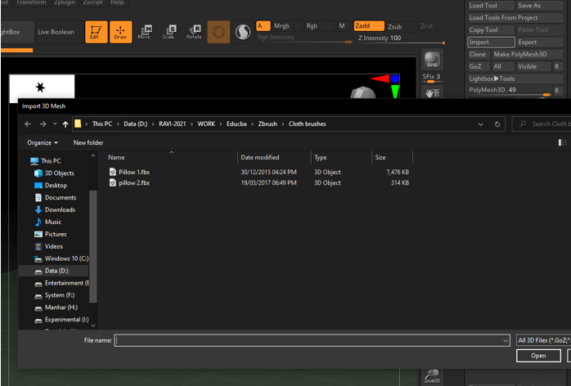Click the Zoom3D icon
Screen dimensions: 571x386
click(432, 376)
